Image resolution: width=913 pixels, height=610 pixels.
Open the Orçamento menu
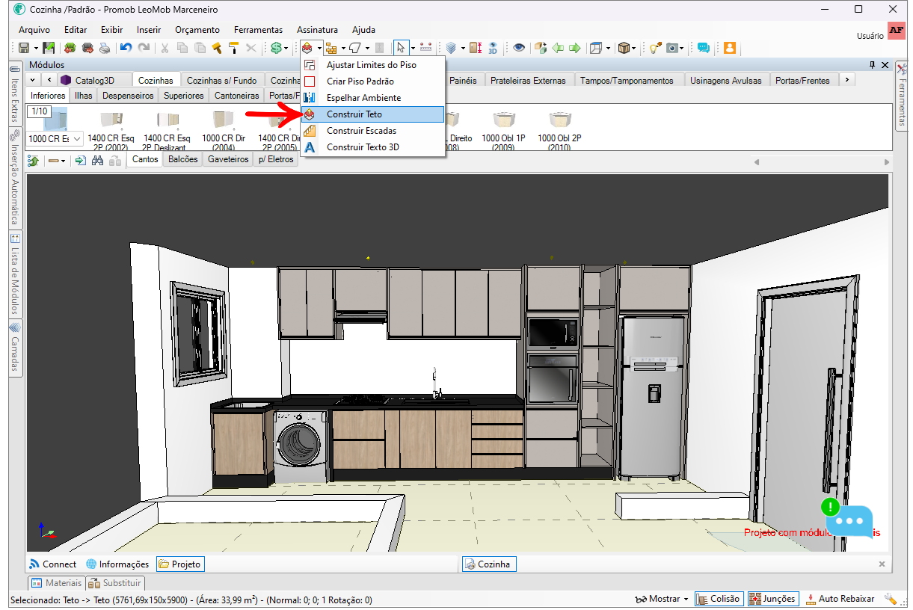197,30
